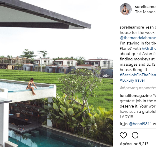Open comment box via speech bubble icon
This screenshot has width=156, height=147.
[x=135, y=135]
